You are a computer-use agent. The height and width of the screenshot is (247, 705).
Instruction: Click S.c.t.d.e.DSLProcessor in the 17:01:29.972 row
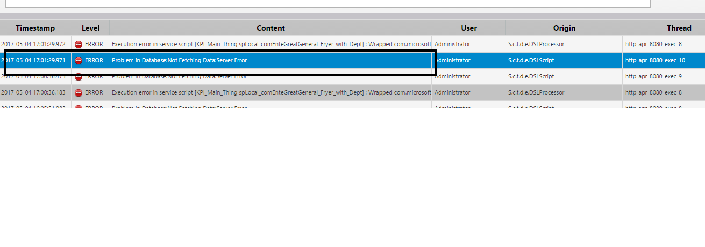click(536, 44)
